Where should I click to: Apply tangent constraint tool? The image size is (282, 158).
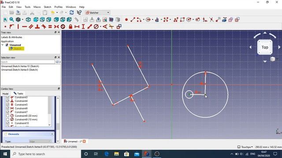point(44,27)
